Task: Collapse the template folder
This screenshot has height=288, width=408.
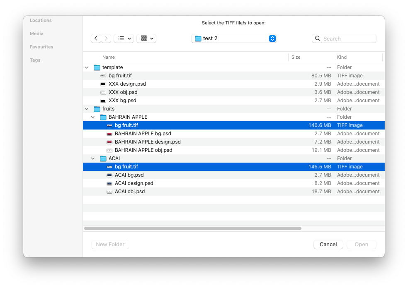Action: tap(86, 67)
